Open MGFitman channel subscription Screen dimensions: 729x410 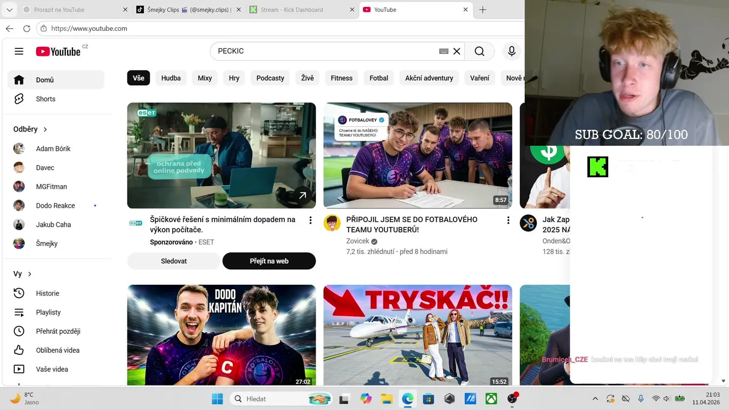pyautogui.click(x=56, y=186)
